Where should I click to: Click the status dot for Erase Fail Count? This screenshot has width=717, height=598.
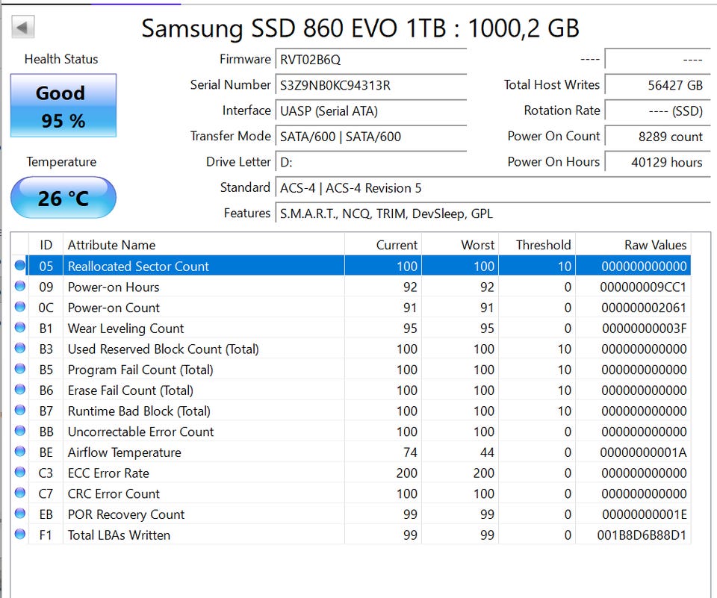pos(20,390)
